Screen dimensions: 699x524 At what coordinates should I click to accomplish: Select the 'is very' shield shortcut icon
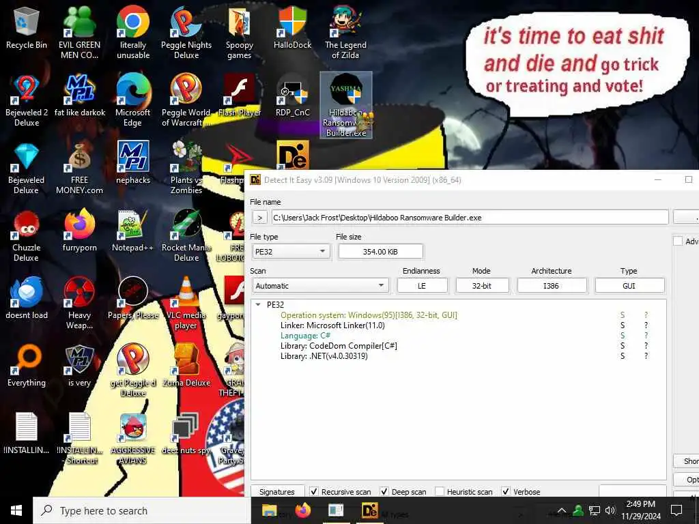pos(79,366)
